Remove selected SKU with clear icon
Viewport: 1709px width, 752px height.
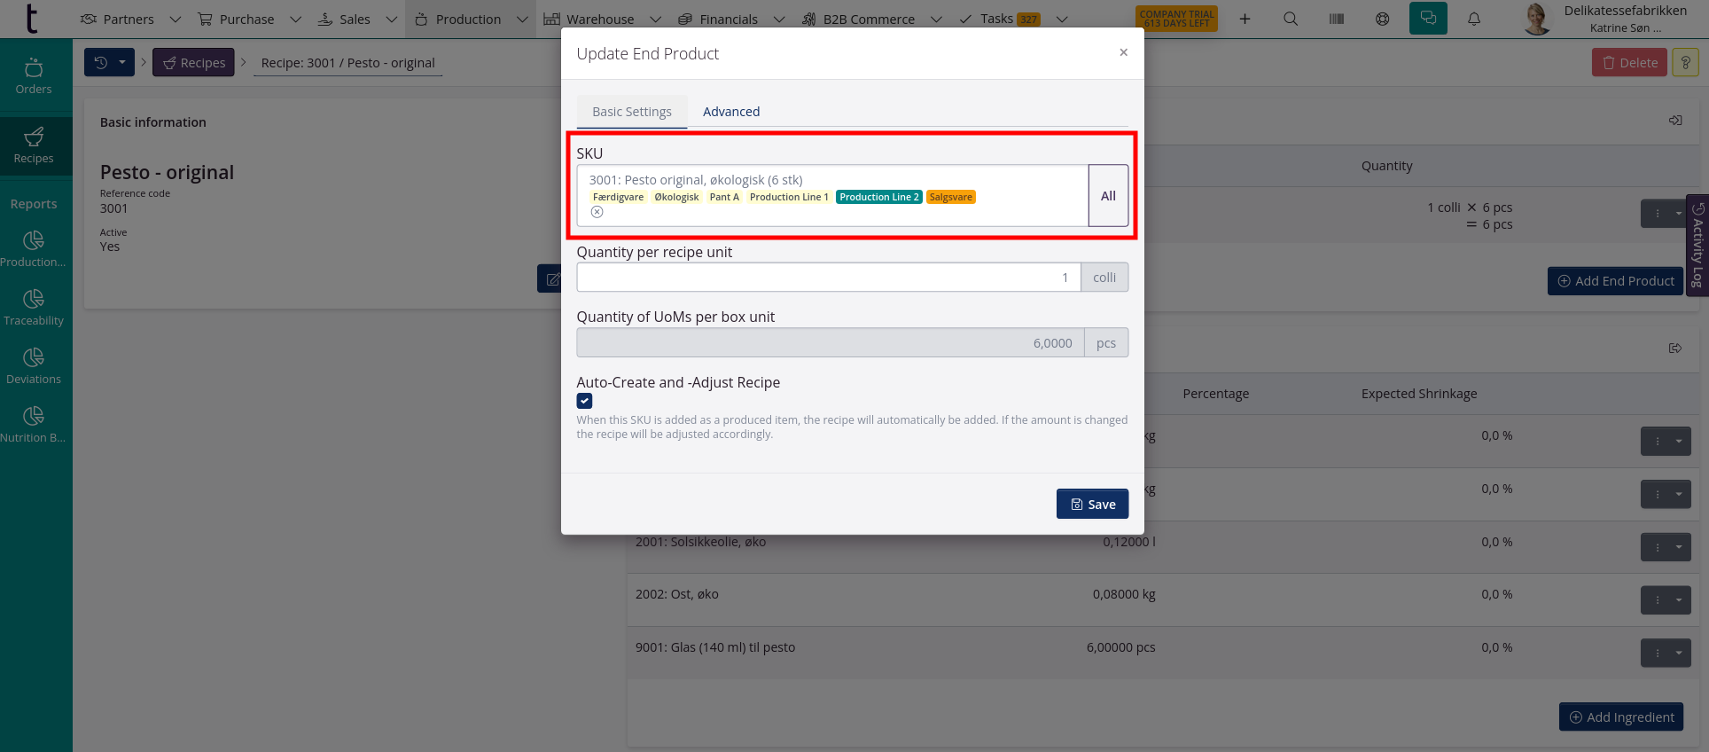coord(597,212)
